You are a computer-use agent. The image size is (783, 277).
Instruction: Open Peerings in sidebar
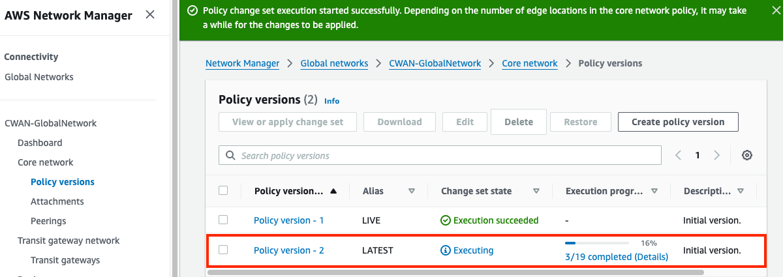[48, 221]
